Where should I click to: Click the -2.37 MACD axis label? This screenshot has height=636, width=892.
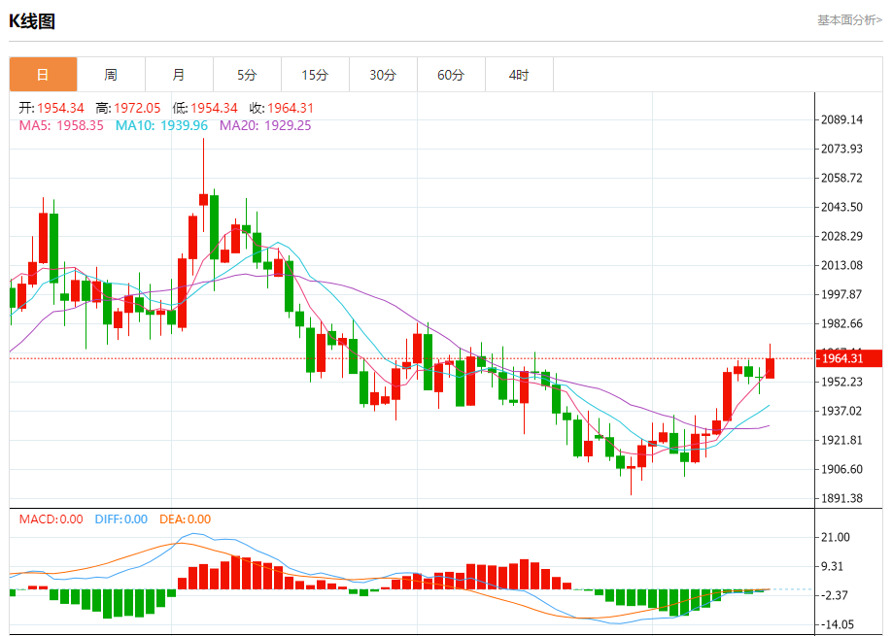pos(834,595)
